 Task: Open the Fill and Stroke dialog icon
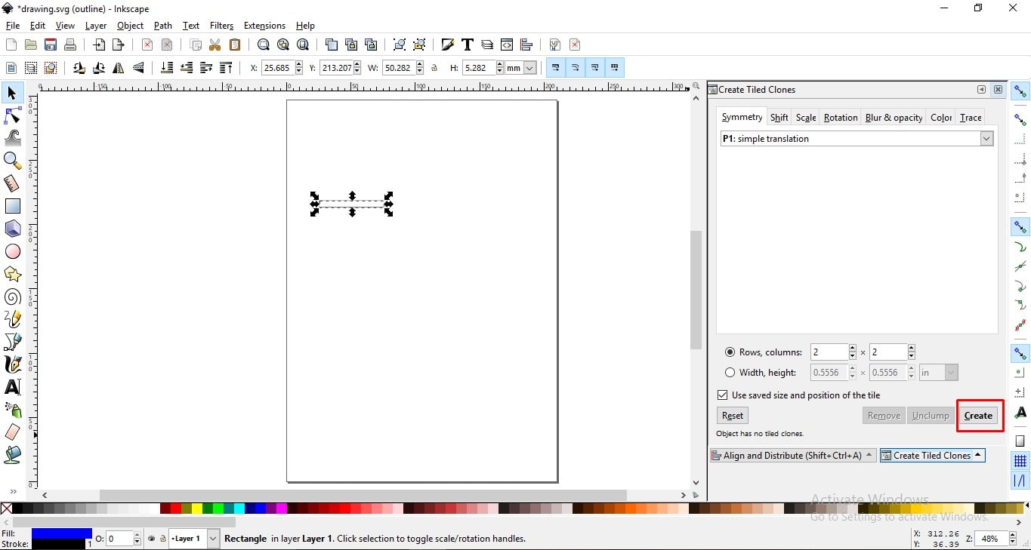[x=448, y=45]
